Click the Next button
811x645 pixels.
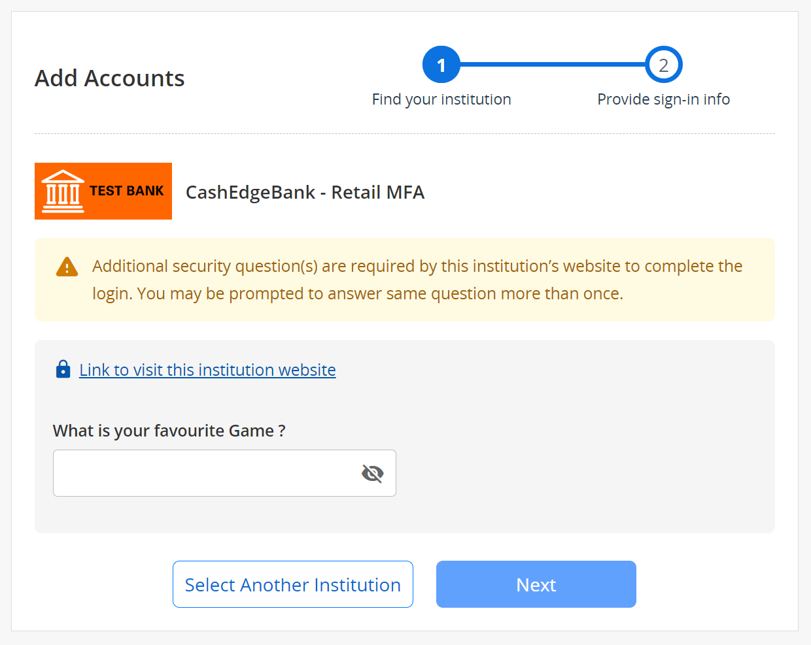point(536,584)
